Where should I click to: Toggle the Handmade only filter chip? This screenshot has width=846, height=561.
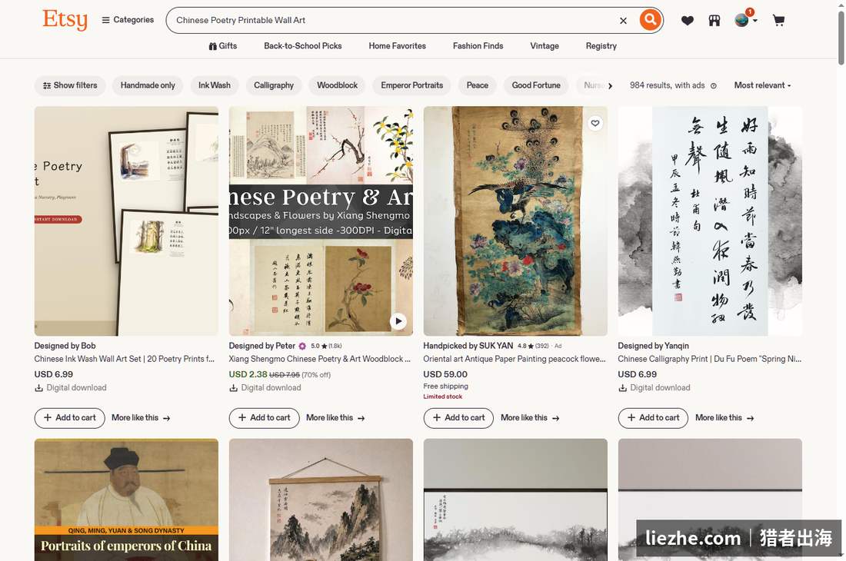[148, 85]
